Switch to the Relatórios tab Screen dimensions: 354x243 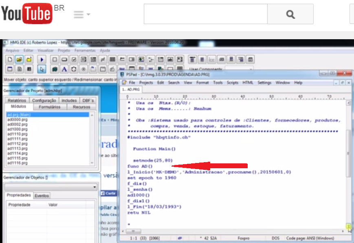(x=17, y=100)
